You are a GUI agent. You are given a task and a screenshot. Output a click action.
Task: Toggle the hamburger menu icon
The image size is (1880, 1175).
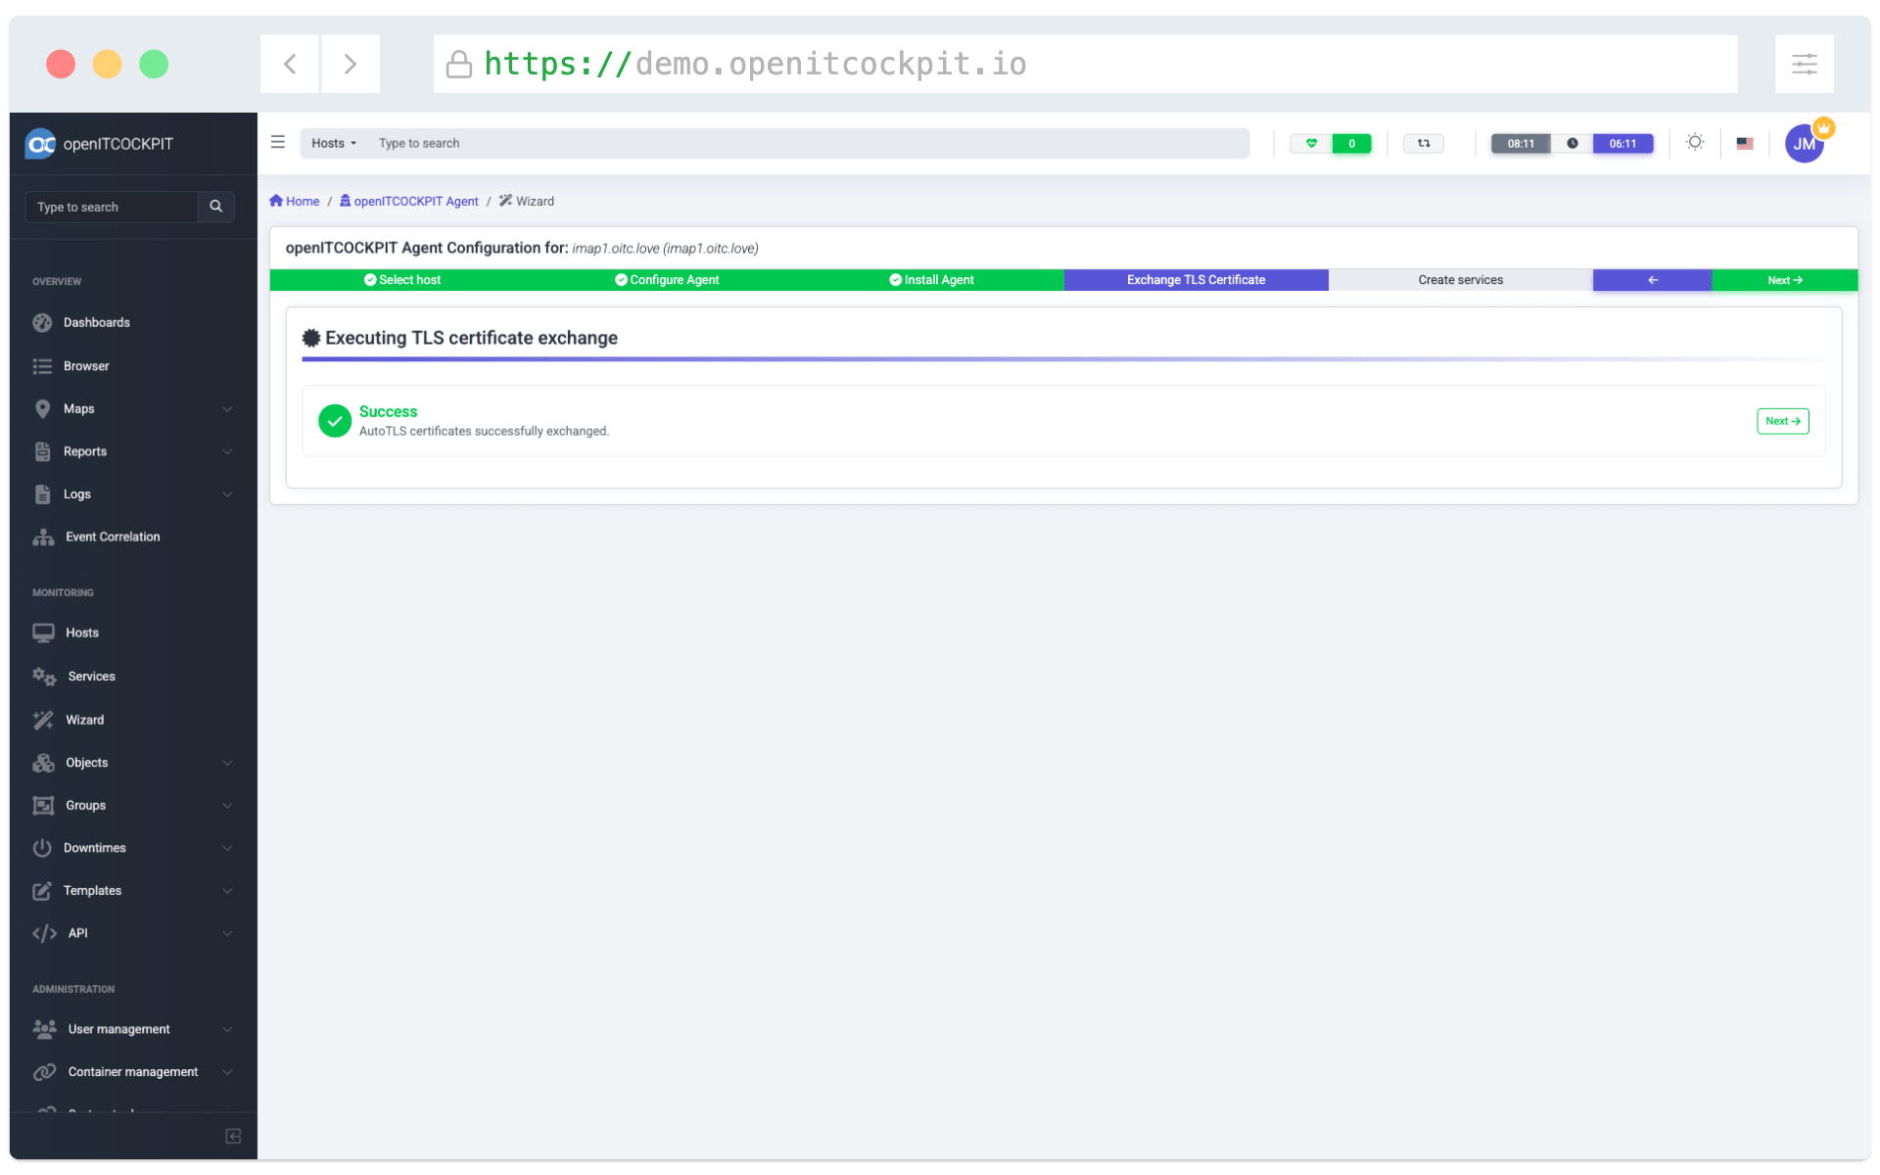[x=278, y=143]
